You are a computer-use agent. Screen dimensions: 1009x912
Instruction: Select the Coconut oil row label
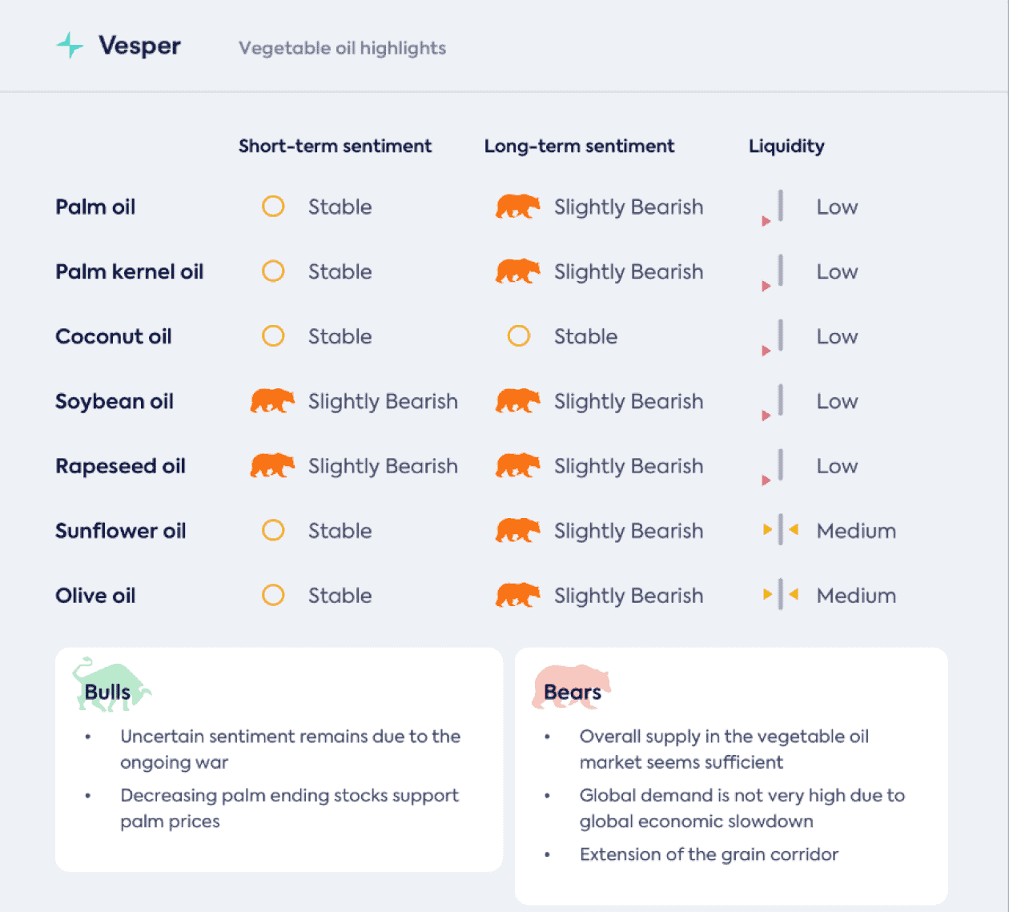pos(114,336)
